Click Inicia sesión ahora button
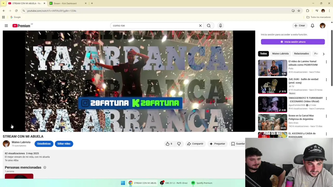Image resolution: width=333 pixels, height=187 pixels. [293, 42]
